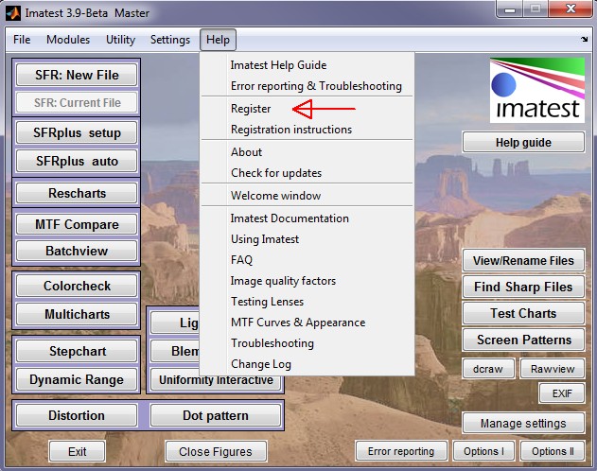
Task: Open View/Rename Files utility
Action: (523, 260)
